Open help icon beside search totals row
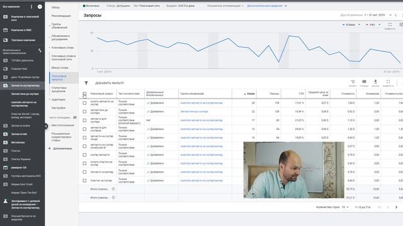The width and height of the screenshot is (403, 226). click(113, 189)
